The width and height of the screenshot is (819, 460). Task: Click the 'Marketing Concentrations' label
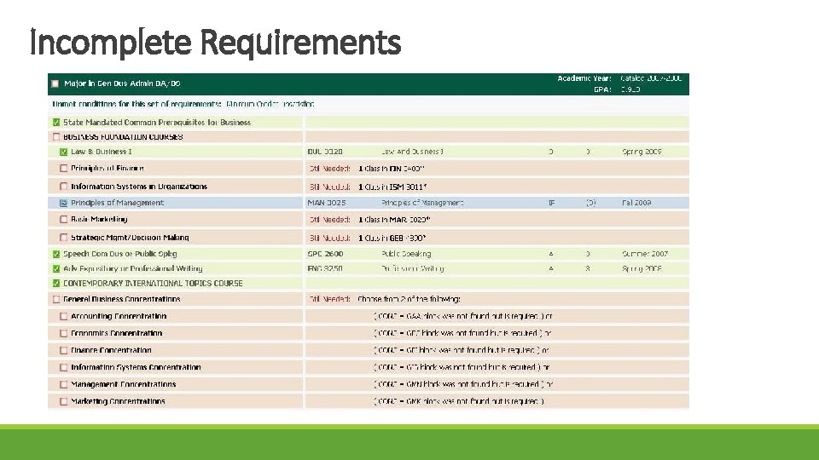(x=118, y=401)
